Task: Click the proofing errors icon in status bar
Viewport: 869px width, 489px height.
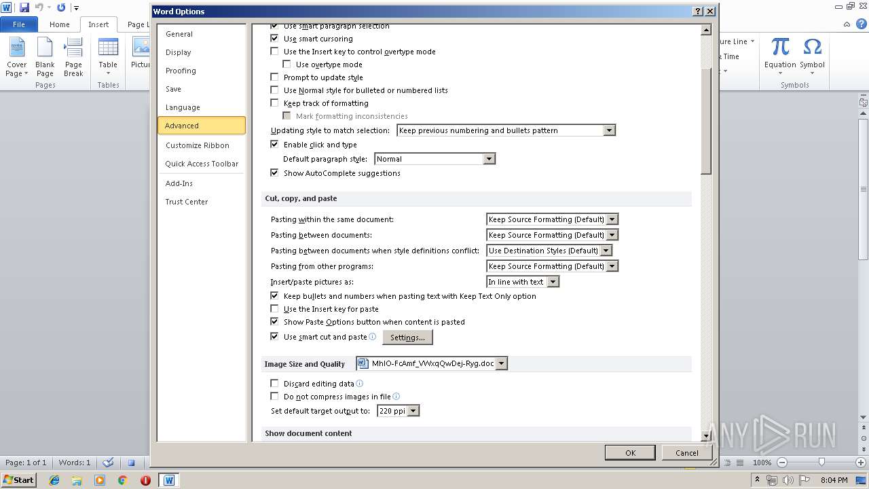Action: [x=108, y=463]
